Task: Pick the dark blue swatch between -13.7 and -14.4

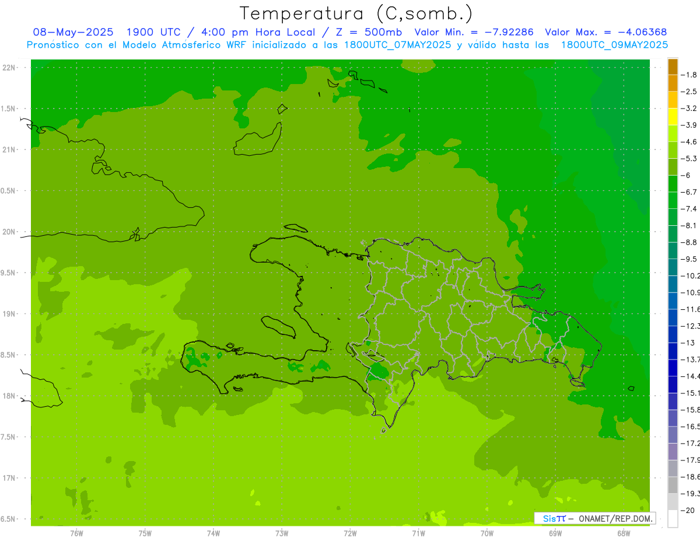Action: pos(673,368)
